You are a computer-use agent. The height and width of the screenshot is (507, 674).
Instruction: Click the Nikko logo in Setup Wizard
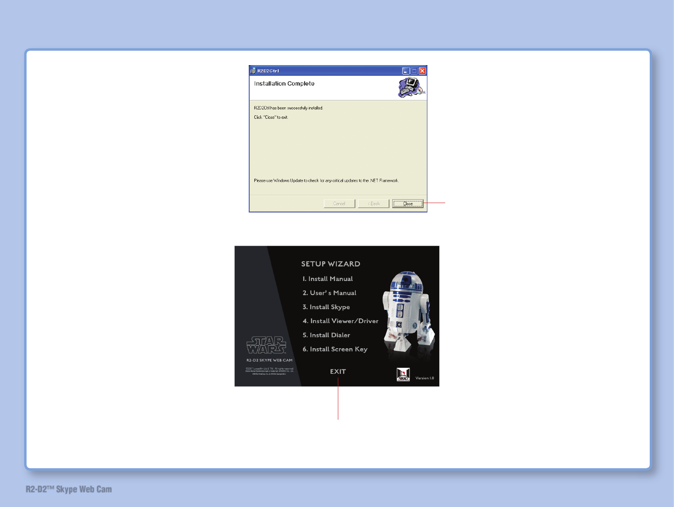coord(403,375)
